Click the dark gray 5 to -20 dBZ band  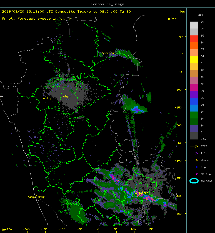pos(194,136)
